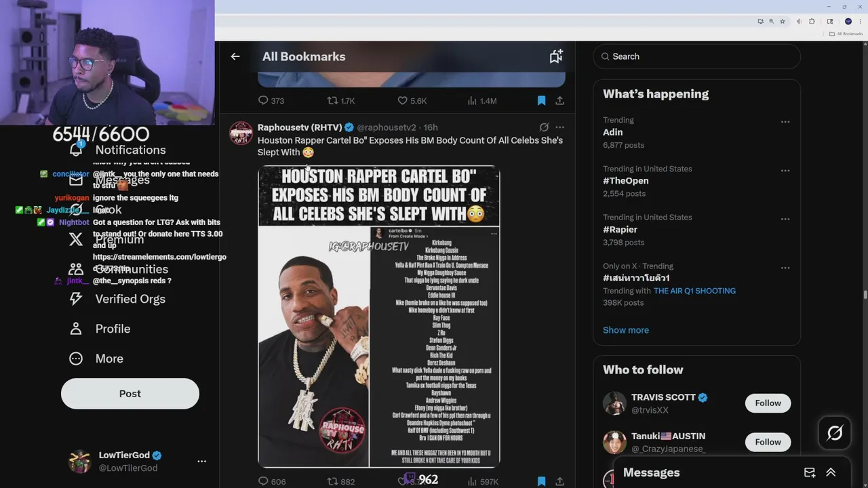Open Tanuki AUSTIN profile avatar
This screenshot has height=488, width=868.
pyautogui.click(x=614, y=443)
